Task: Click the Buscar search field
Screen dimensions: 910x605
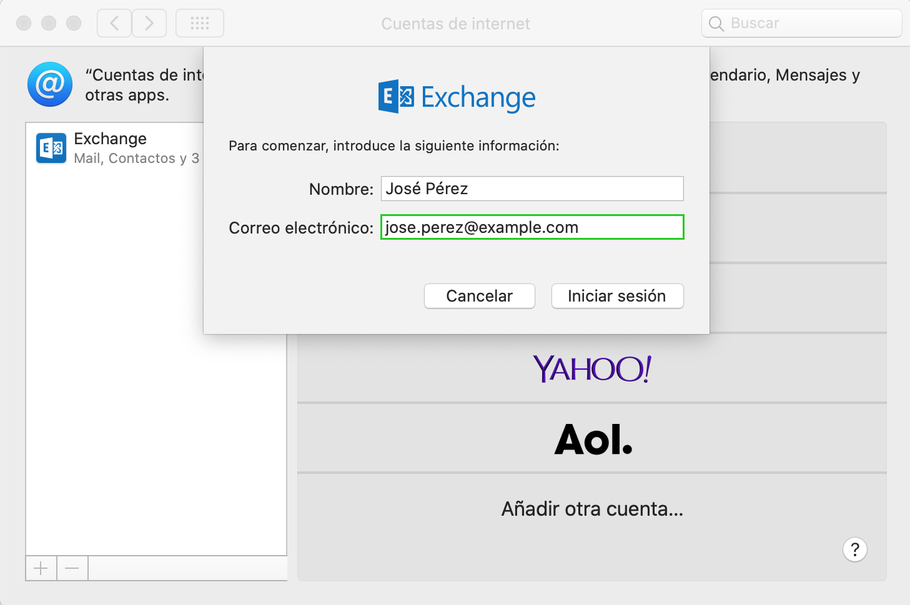Action: (802, 24)
